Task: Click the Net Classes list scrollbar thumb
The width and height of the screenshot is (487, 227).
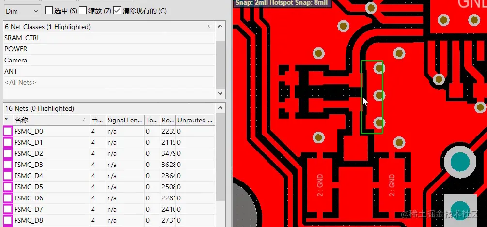Action: (x=220, y=64)
